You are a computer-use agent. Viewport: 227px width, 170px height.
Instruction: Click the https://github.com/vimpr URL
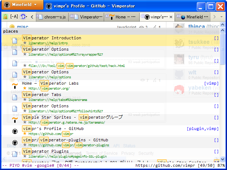(51, 134)
